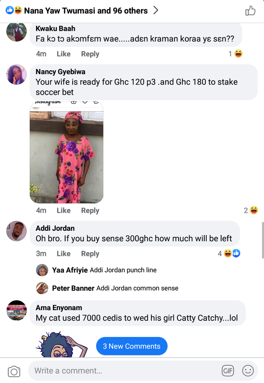The image size is (264, 383).
Task: Open the emoji smiley picker
Action: (x=248, y=371)
